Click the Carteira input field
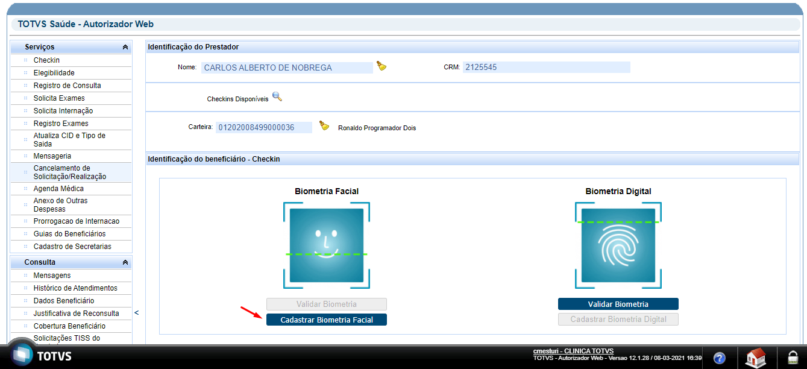Image resolution: width=807 pixels, height=369 pixels. 264,127
